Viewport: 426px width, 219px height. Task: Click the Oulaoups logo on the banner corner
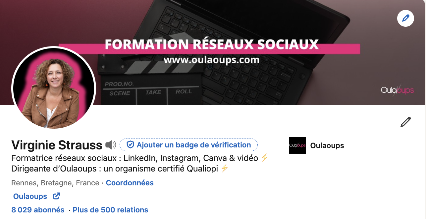pyautogui.click(x=397, y=90)
